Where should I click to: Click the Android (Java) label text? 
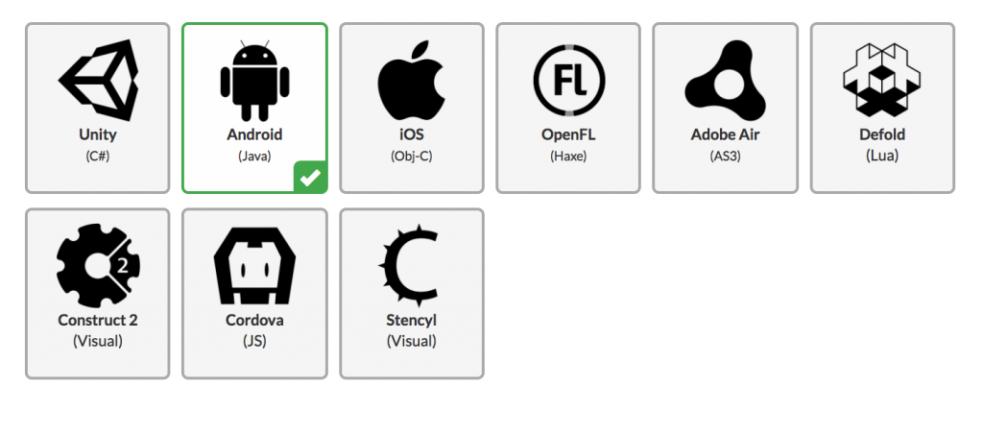coord(254,144)
